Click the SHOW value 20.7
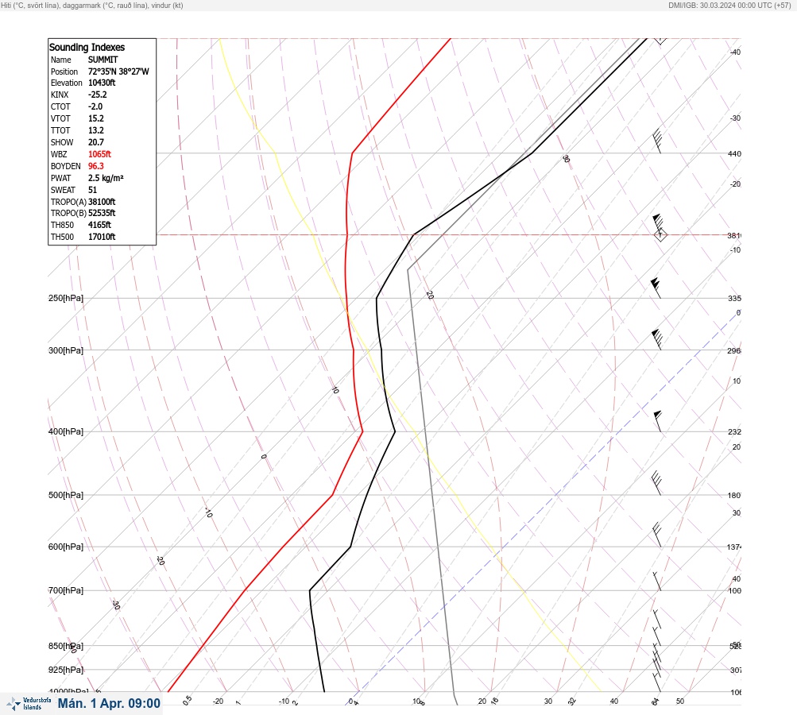The image size is (797, 715). click(96, 142)
